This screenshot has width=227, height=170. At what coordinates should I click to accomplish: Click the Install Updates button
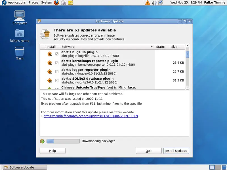pyautogui.click(x=176, y=151)
